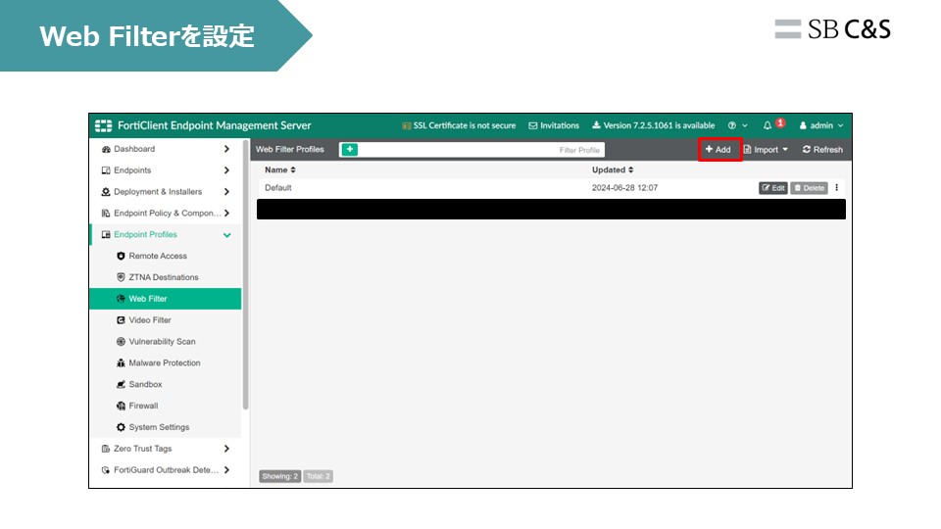
Task: Expand the Endpoint Policy & Components chevron
Action: (x=226, y=213)
